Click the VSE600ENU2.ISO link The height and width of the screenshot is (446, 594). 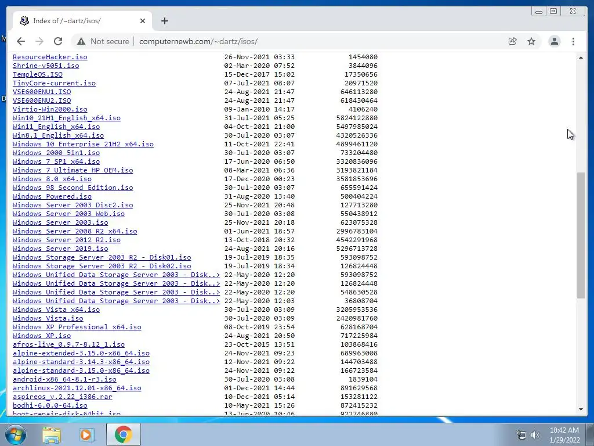click(42, 100)
